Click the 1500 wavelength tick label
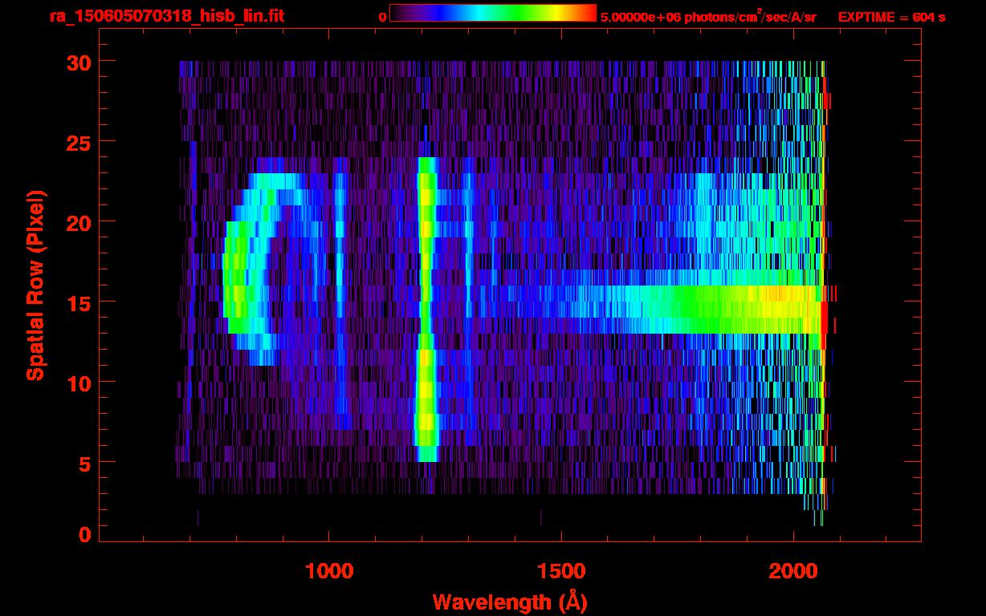986x616 pixels. (561, 571)
